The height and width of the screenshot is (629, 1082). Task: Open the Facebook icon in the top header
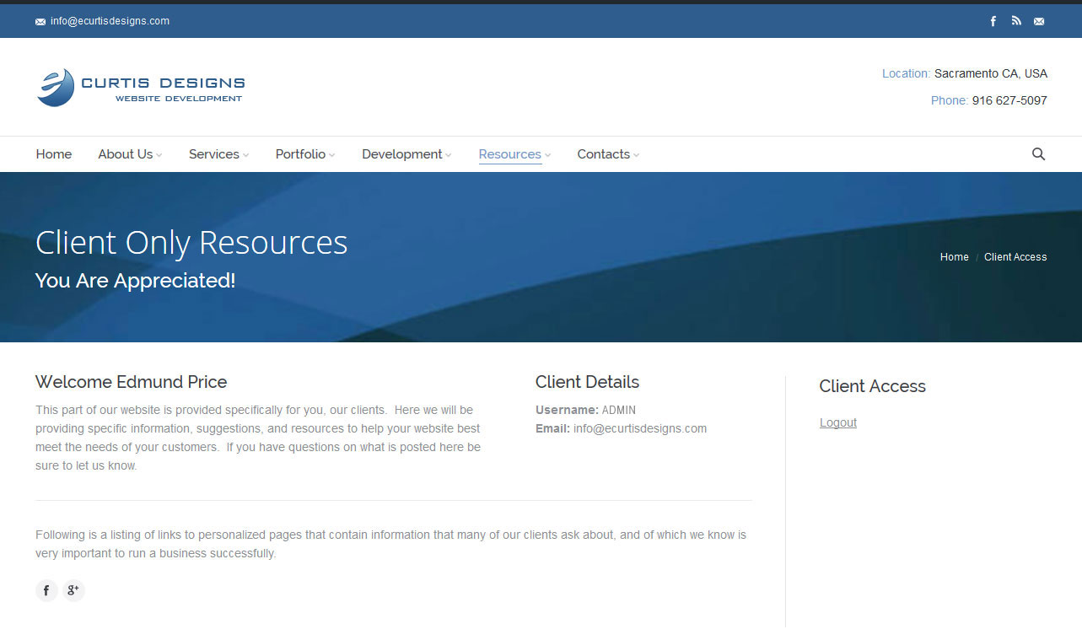993,20
